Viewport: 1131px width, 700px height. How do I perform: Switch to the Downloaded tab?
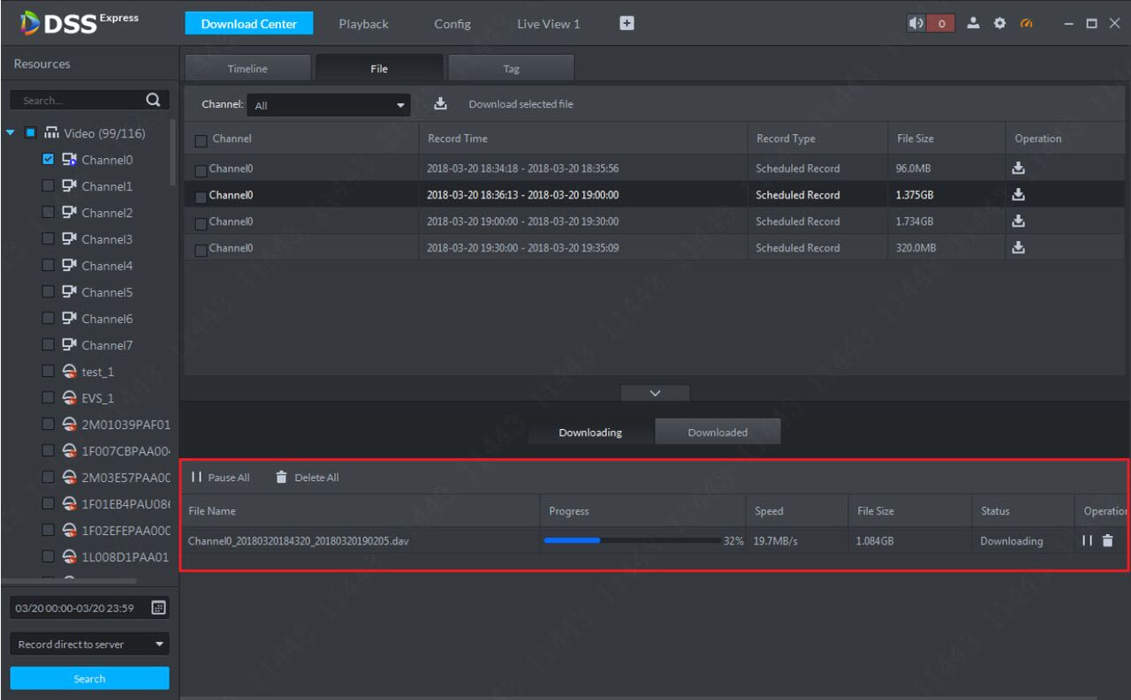coord(717,433)
